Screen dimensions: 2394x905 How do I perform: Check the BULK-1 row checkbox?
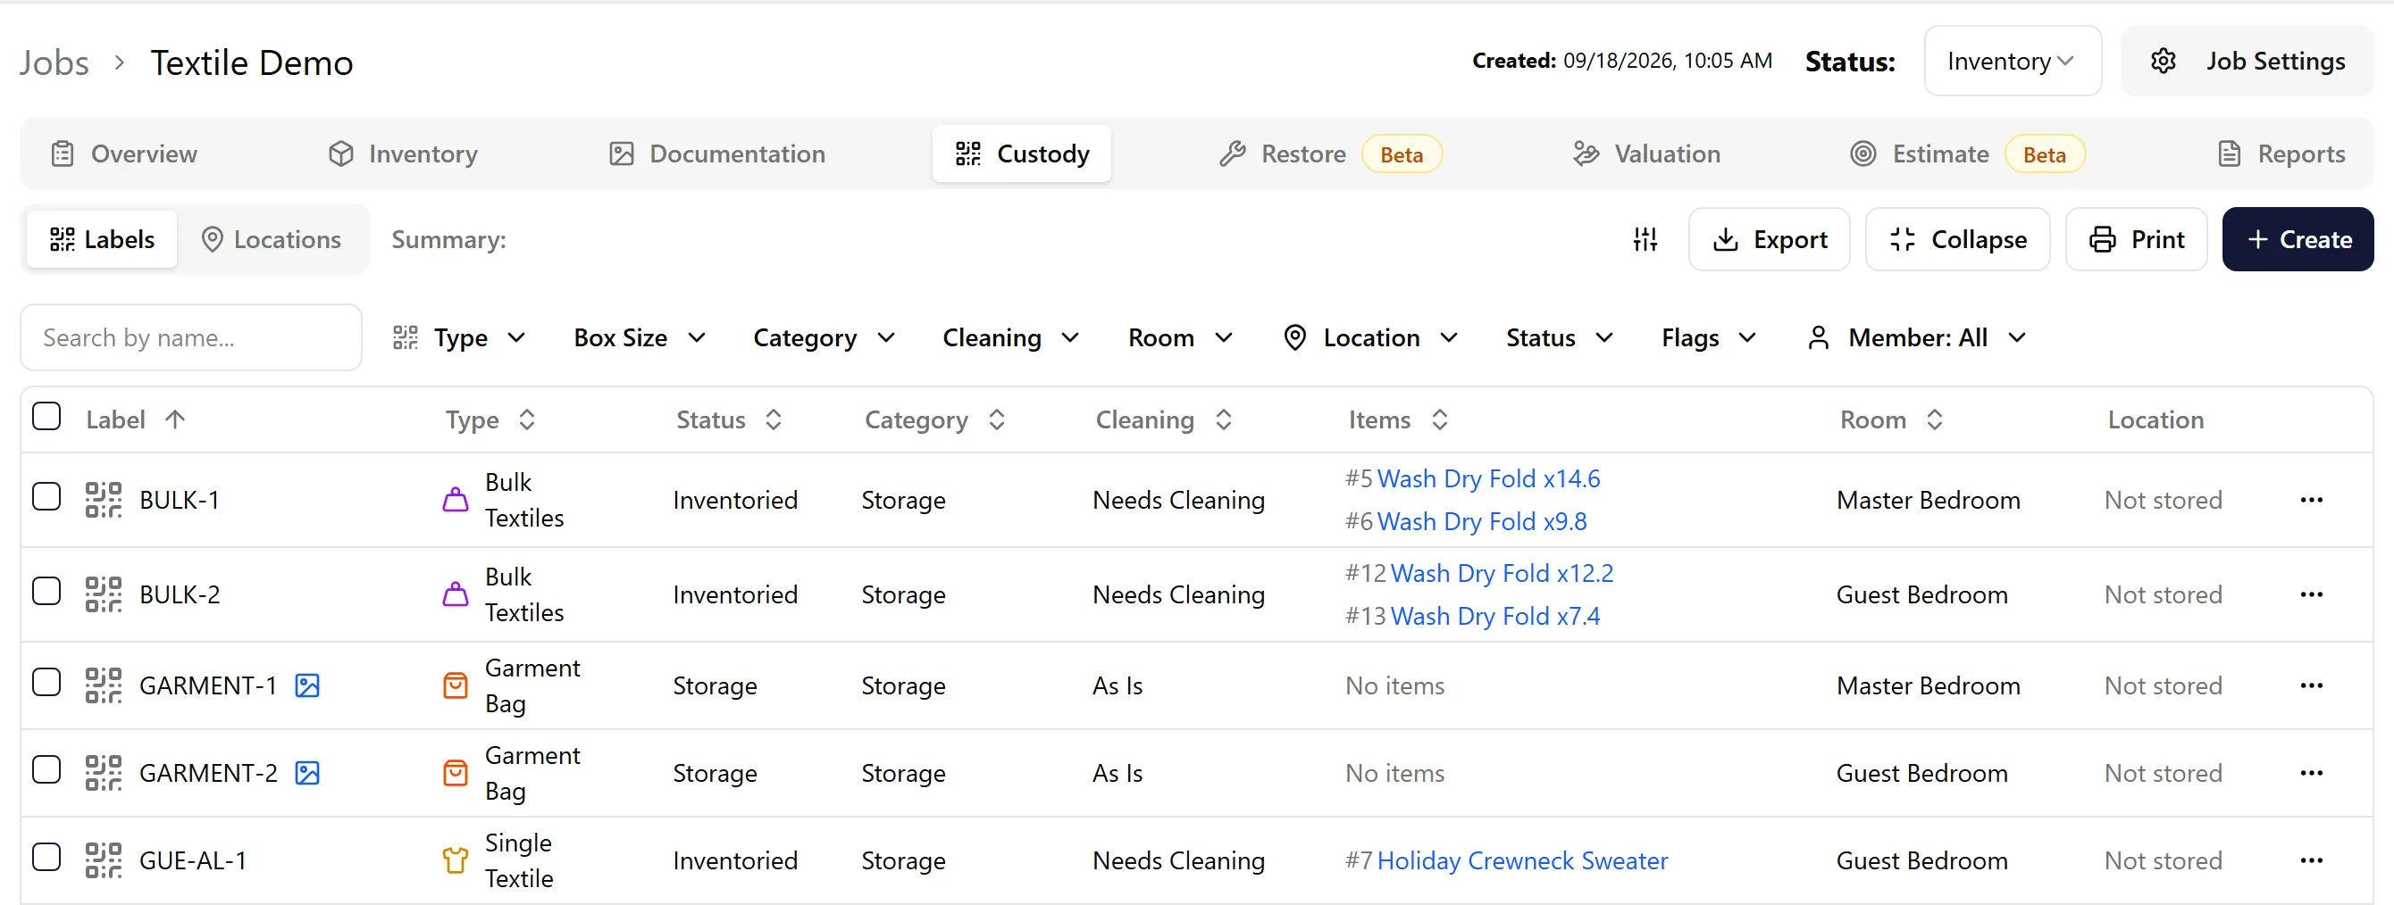tap(46, 496)
